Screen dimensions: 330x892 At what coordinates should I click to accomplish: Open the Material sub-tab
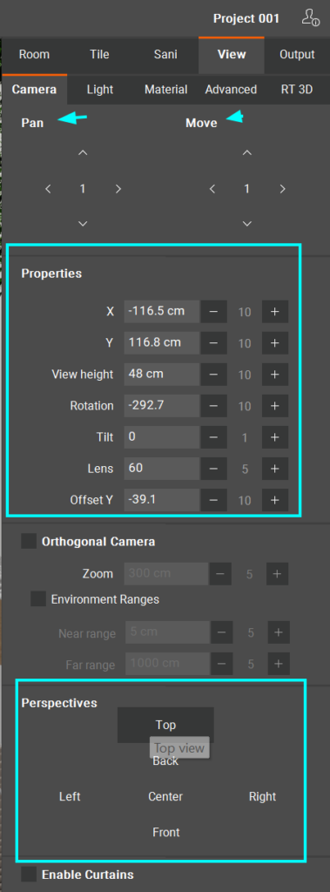(165, 90)
